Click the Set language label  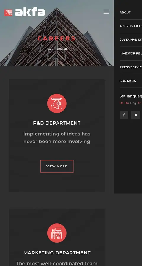[131, 96]
